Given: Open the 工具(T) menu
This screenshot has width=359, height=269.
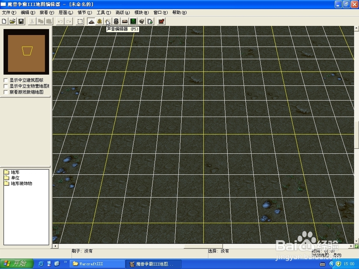Looking at the screenshot, I should tap(104, 13).
